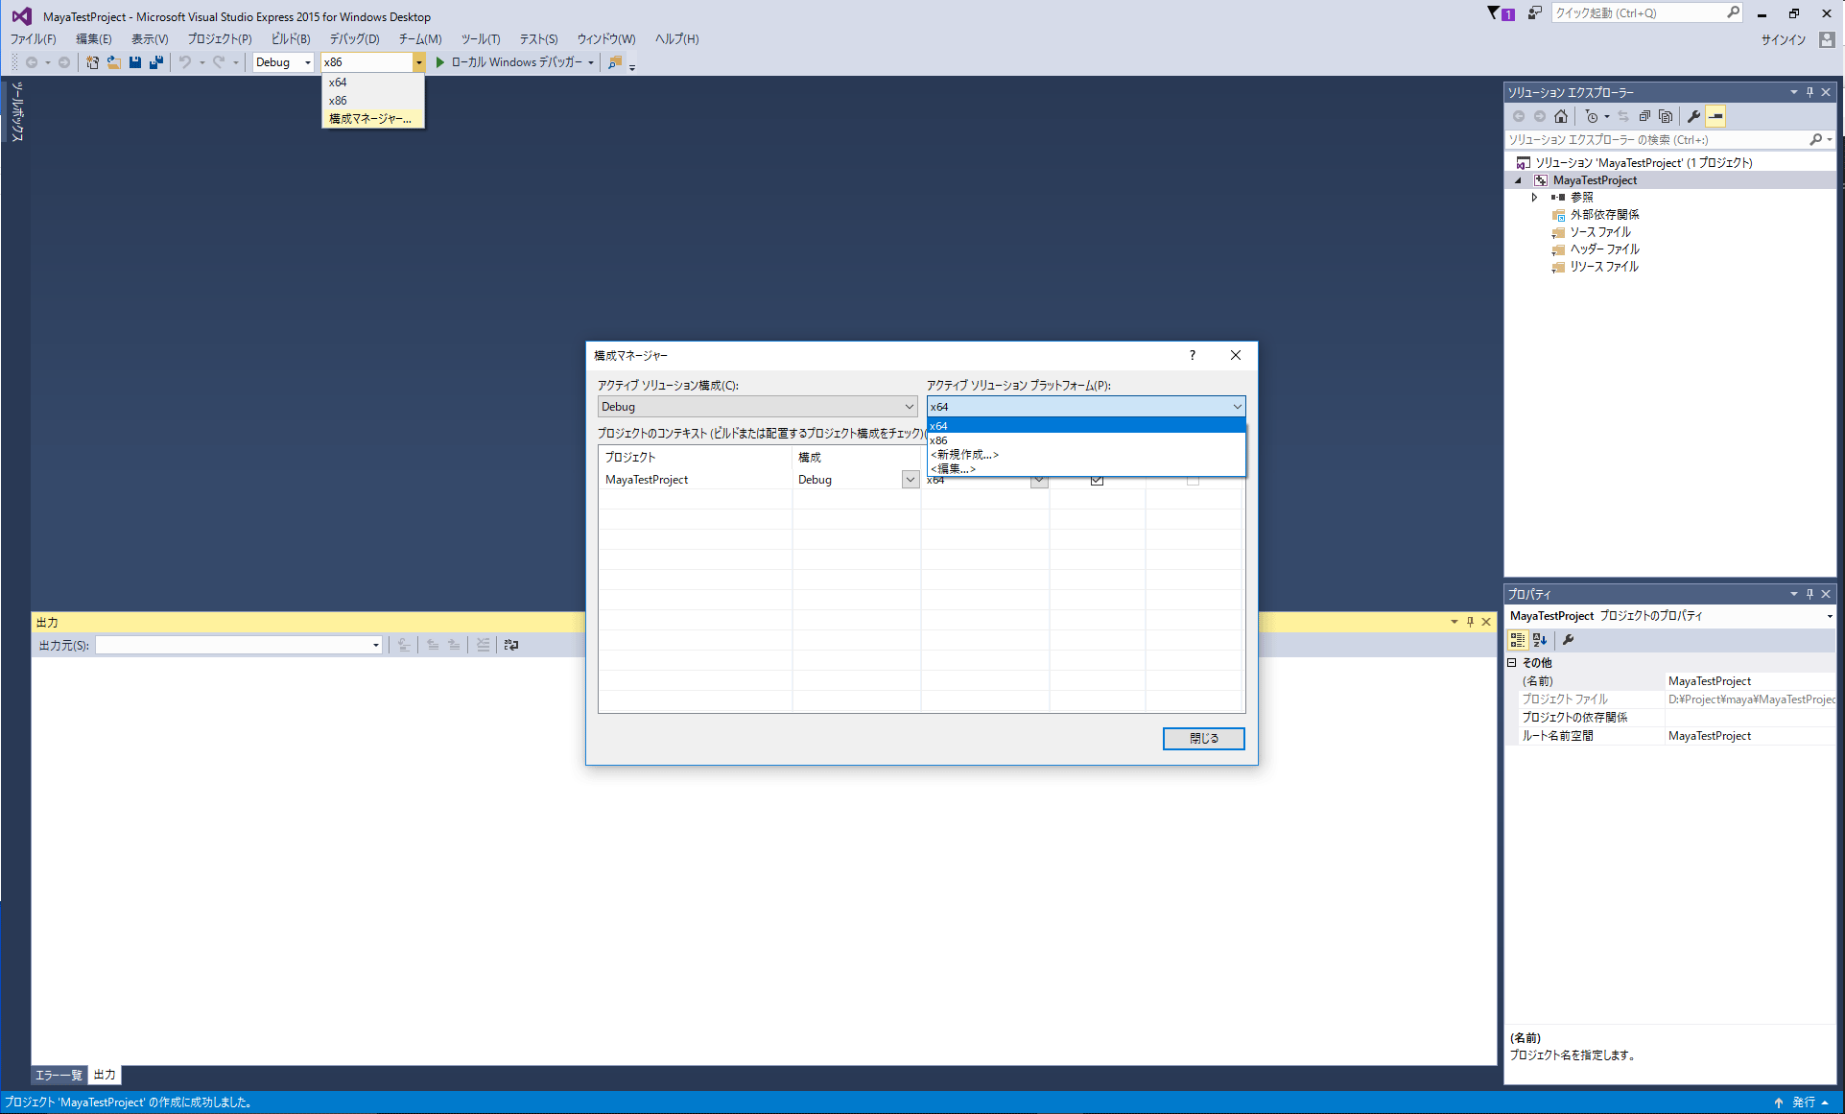This screenshot has width=1845, height=1114.
Task: Click Show All Files icon in Solution Explorer
Action: click(x=1666, y=116)
